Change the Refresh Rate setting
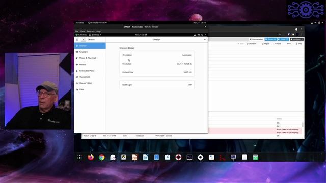 [157, 72]
